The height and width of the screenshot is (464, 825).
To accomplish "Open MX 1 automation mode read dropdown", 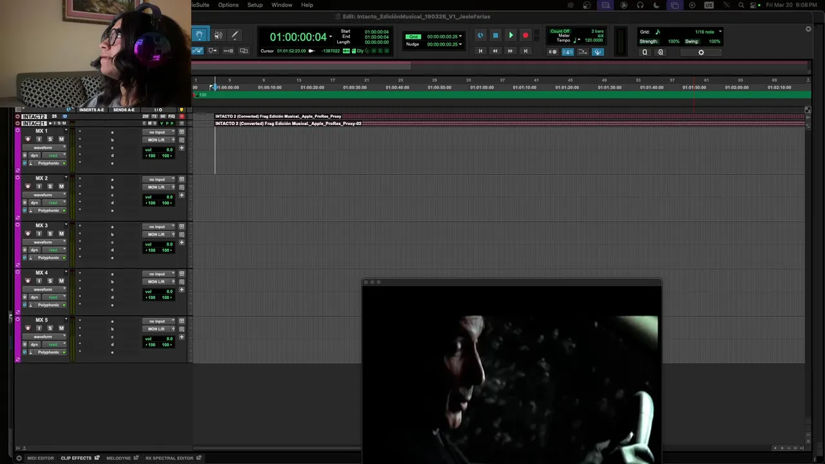I will (55, 155).
